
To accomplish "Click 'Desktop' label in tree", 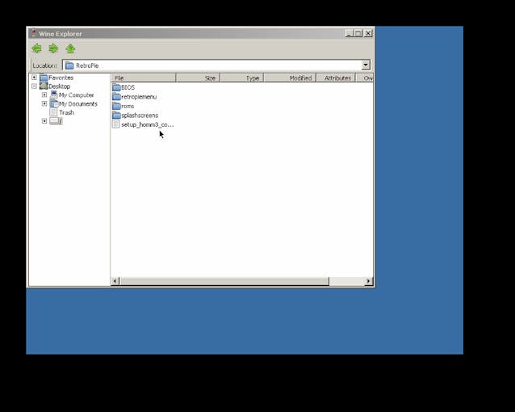I will click(x=60, y=86).
